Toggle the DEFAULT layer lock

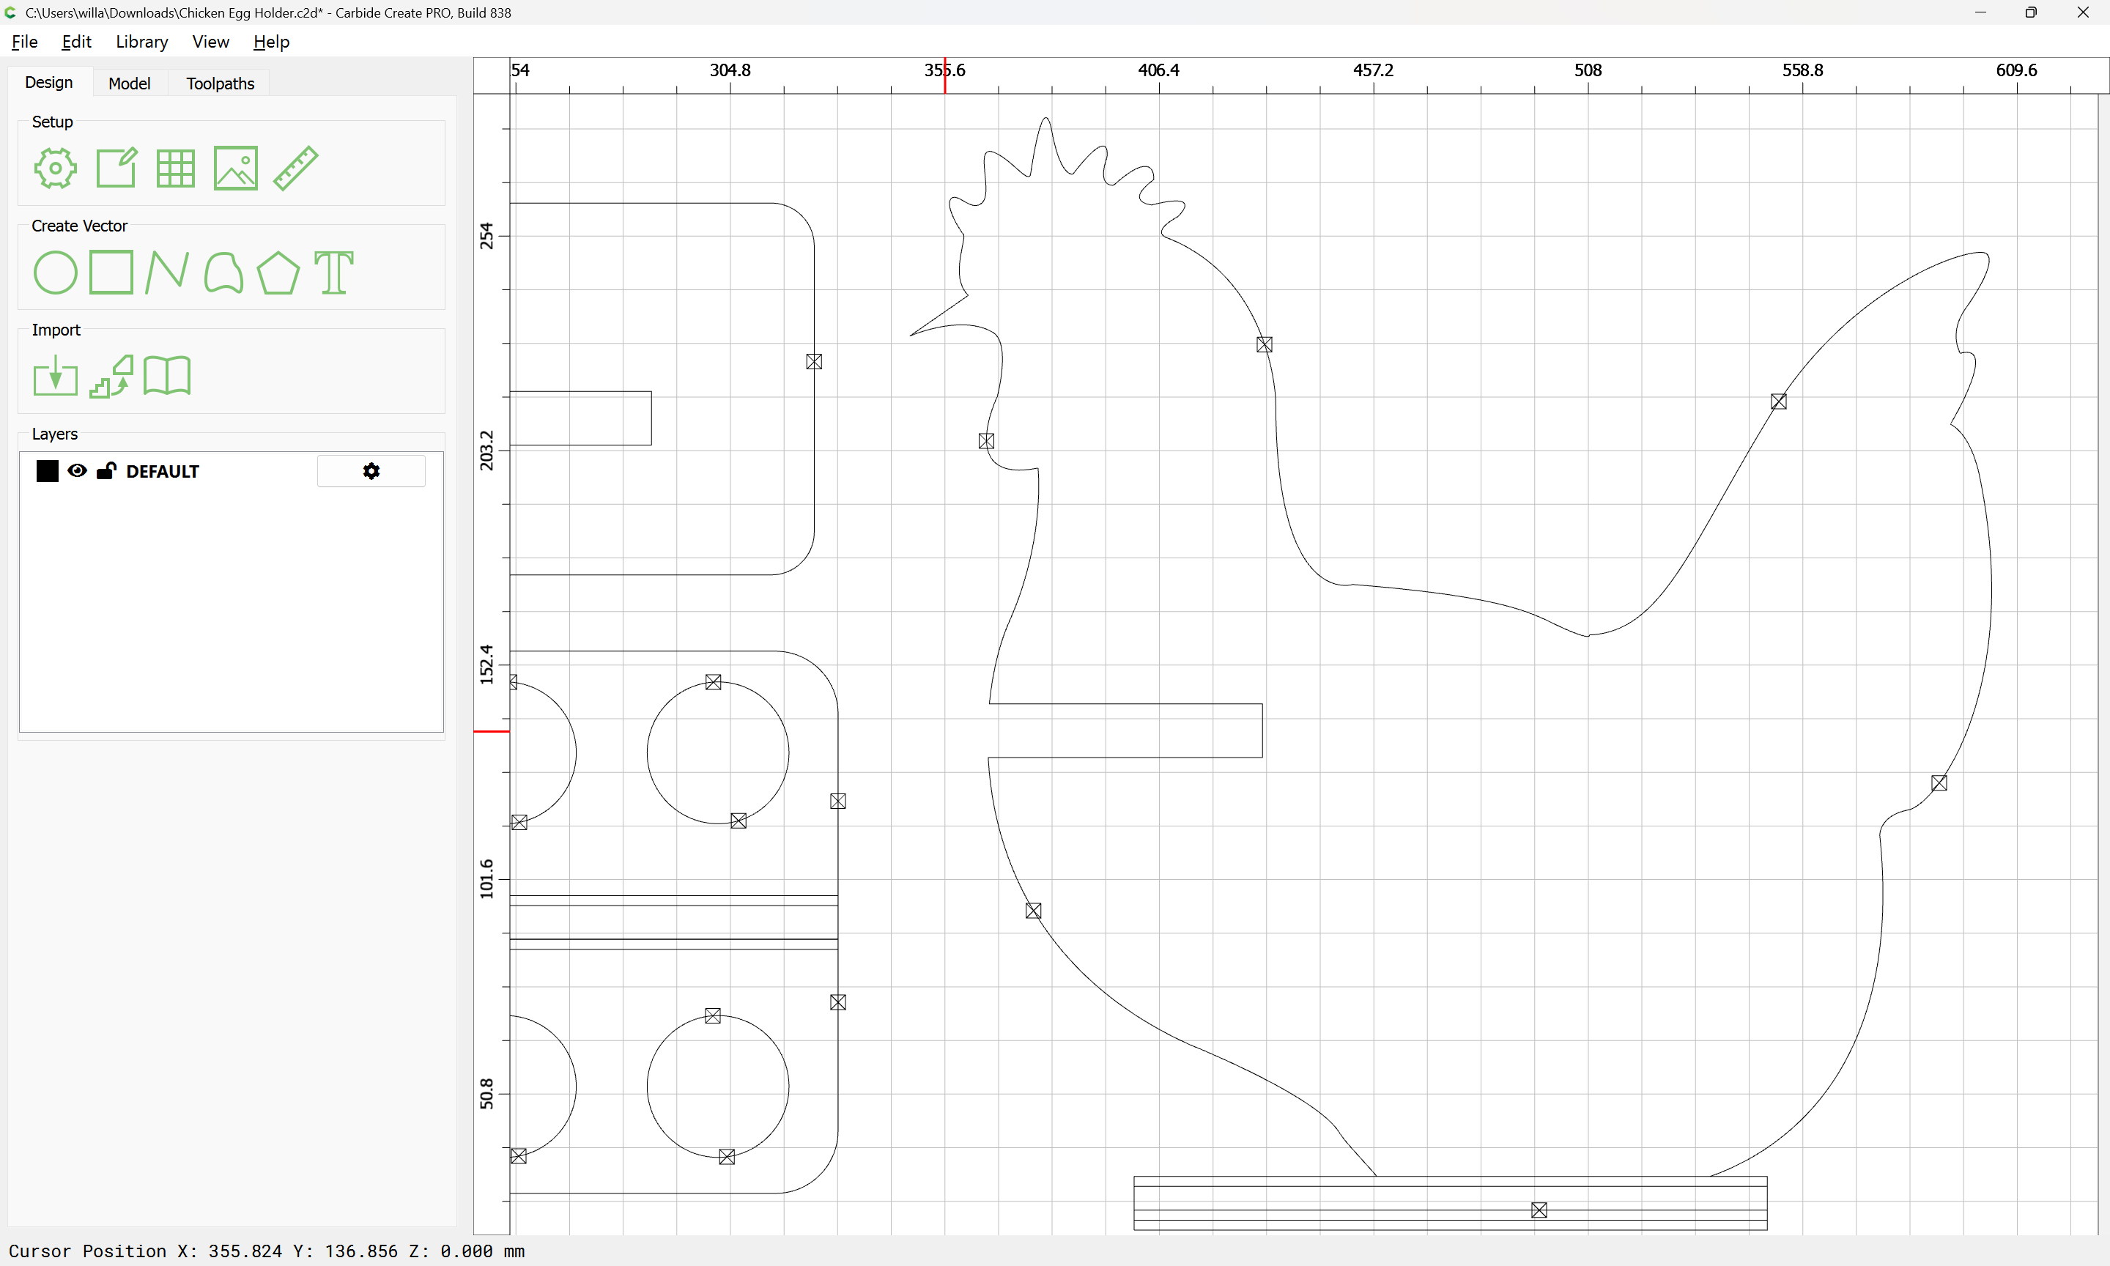click(107, 471)
